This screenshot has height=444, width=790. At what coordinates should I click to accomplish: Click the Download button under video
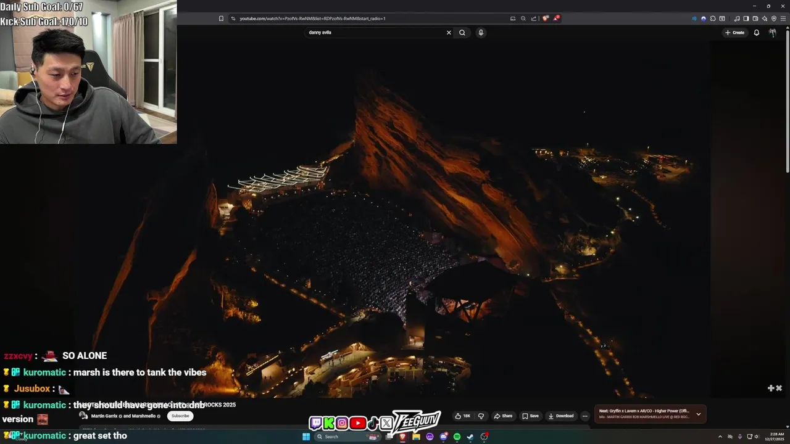tap(561, 416)
